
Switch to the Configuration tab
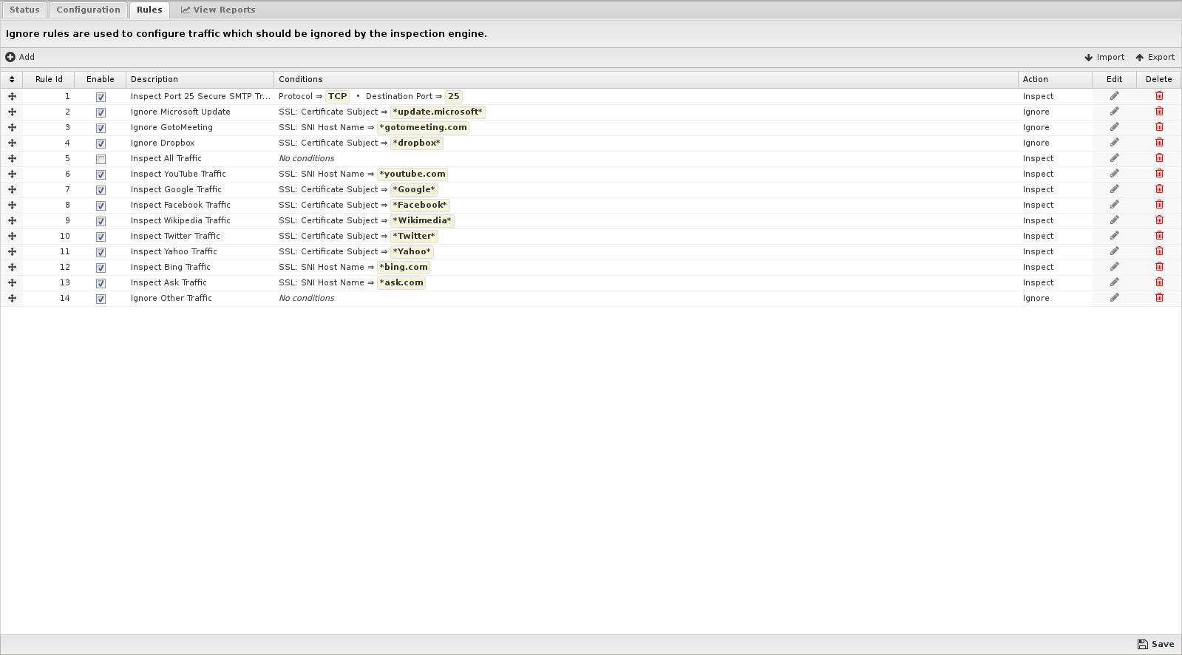(88, 10)
